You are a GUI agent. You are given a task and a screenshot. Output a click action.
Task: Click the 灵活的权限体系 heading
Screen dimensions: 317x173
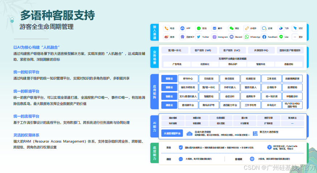click(x=26, y=135)
